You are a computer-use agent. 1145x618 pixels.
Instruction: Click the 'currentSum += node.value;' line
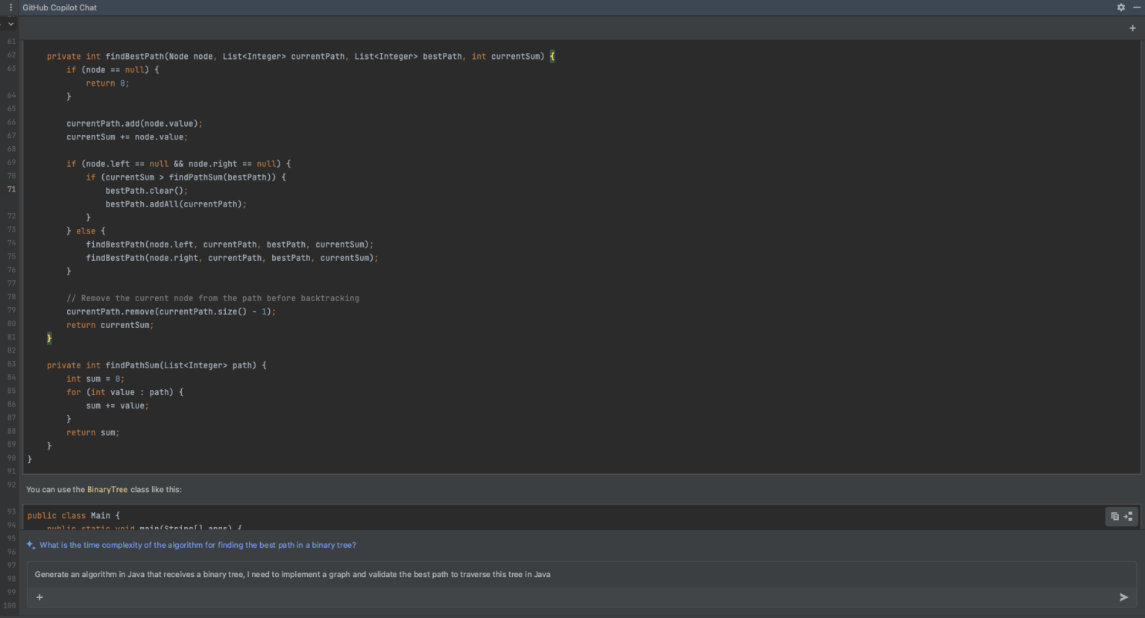(x=127, y=137)
